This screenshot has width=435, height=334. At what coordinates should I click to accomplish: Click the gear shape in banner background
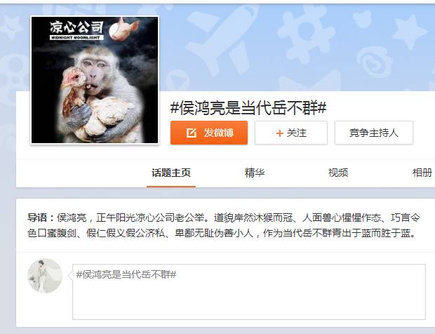pos(307,32)
